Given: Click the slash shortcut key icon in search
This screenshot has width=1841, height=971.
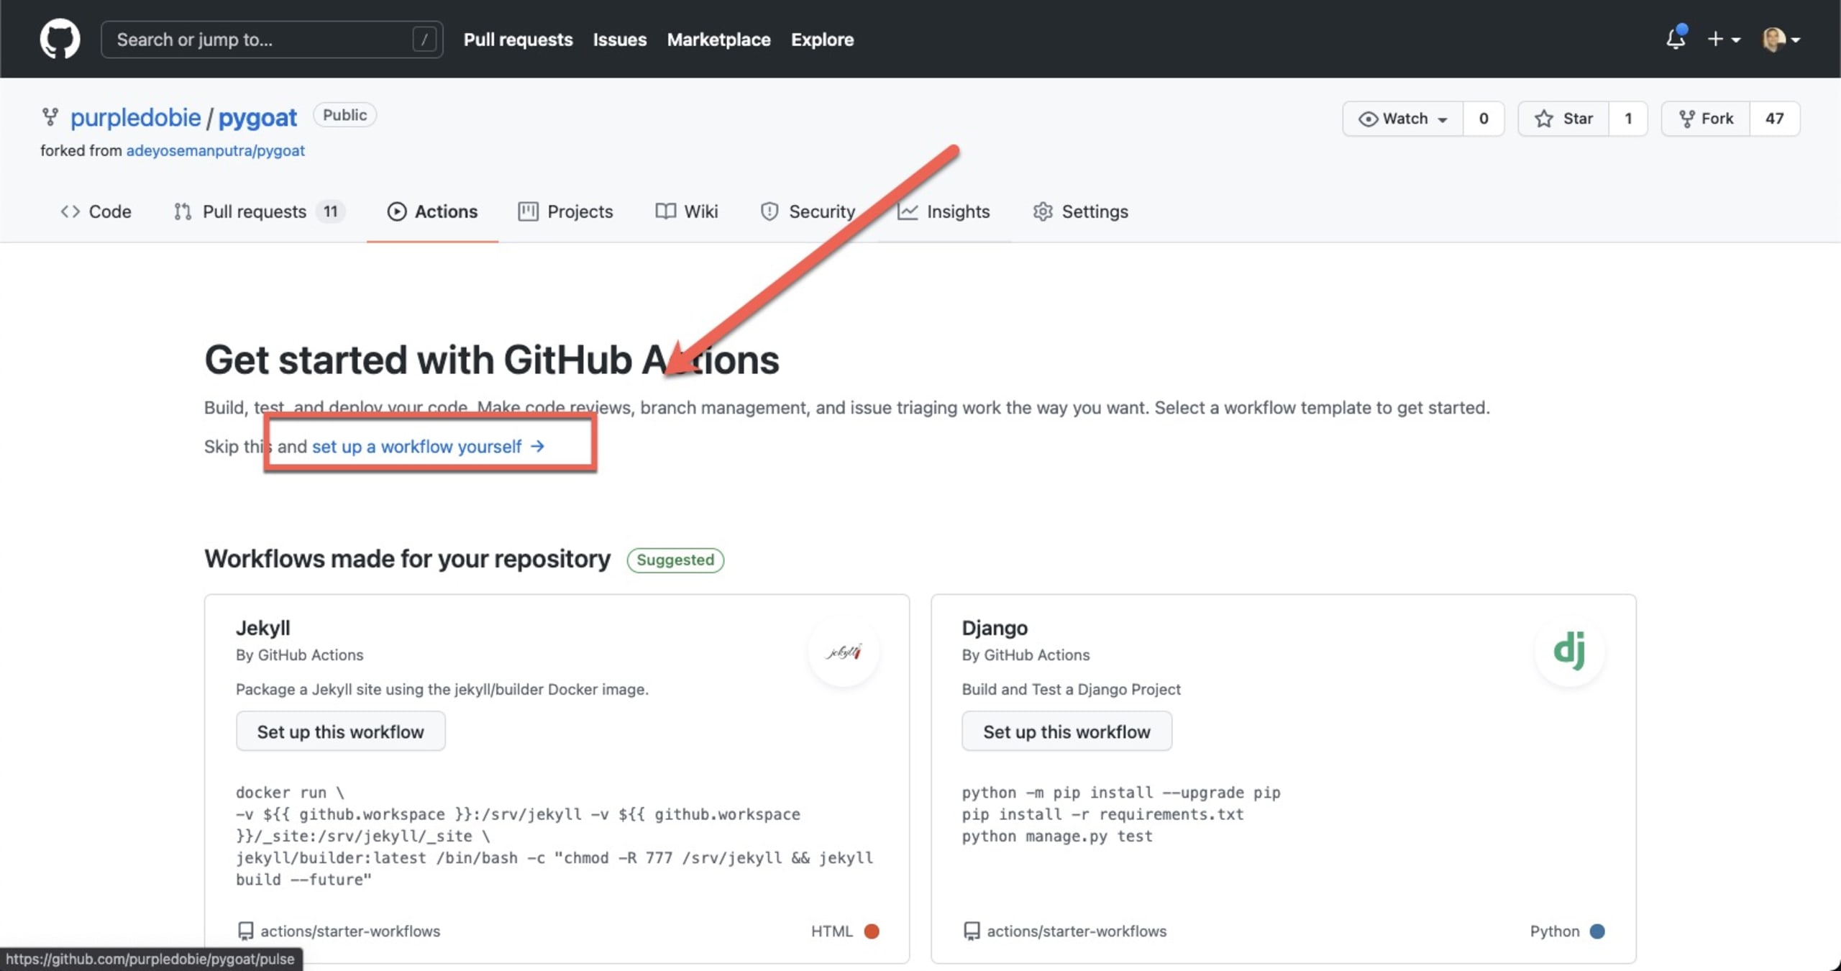Looking at the screenshot, I should coord(424,39).
